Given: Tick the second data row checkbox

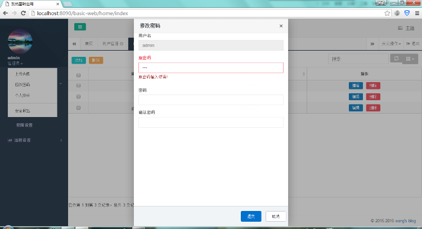Looking at the screenshot, I should point(78,97).
